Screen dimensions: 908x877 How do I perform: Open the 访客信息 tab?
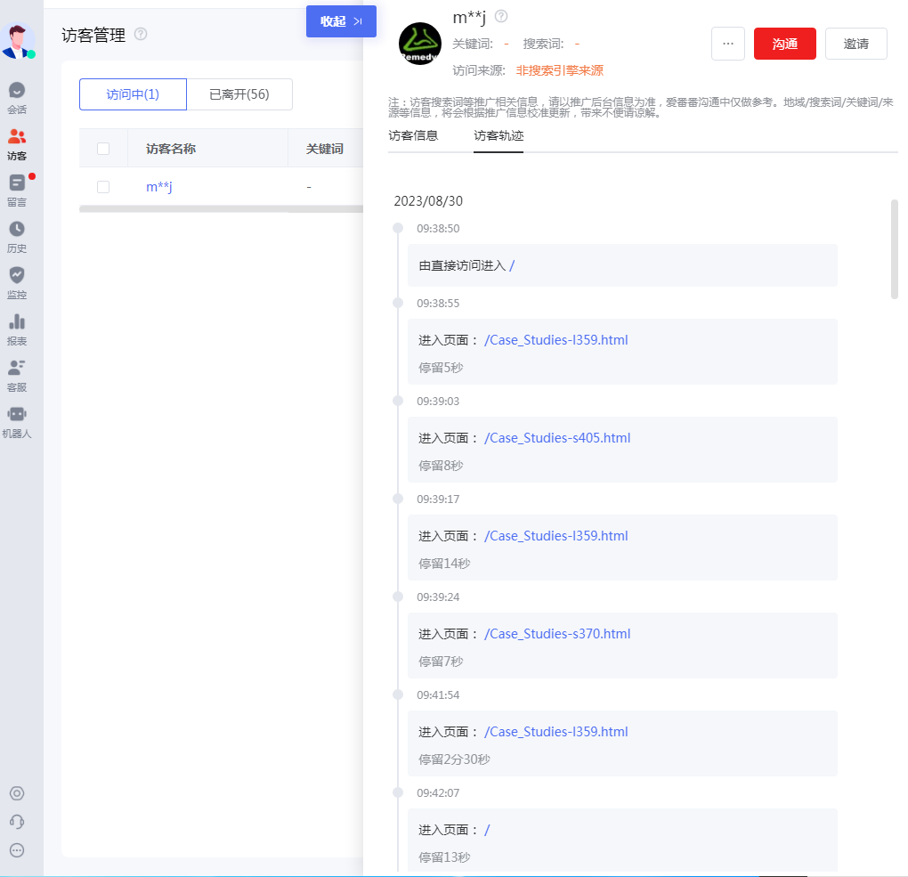[x=413, y=135]
